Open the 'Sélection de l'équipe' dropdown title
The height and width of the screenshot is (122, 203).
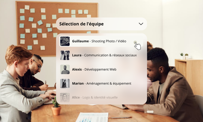tap(81, 24)
